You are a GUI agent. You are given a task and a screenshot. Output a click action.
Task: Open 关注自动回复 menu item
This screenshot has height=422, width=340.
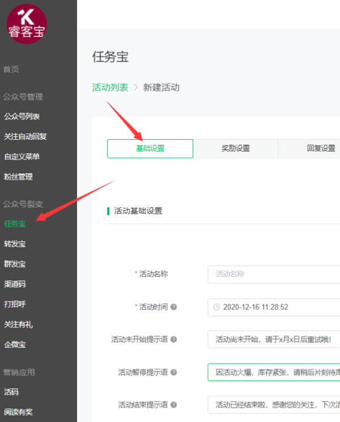point(25,136)
